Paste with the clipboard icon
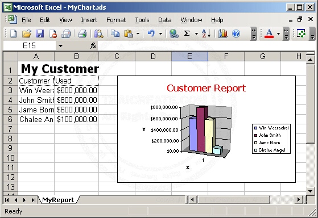The width and height of the screenshot is (318, 218). click(129, 33)
